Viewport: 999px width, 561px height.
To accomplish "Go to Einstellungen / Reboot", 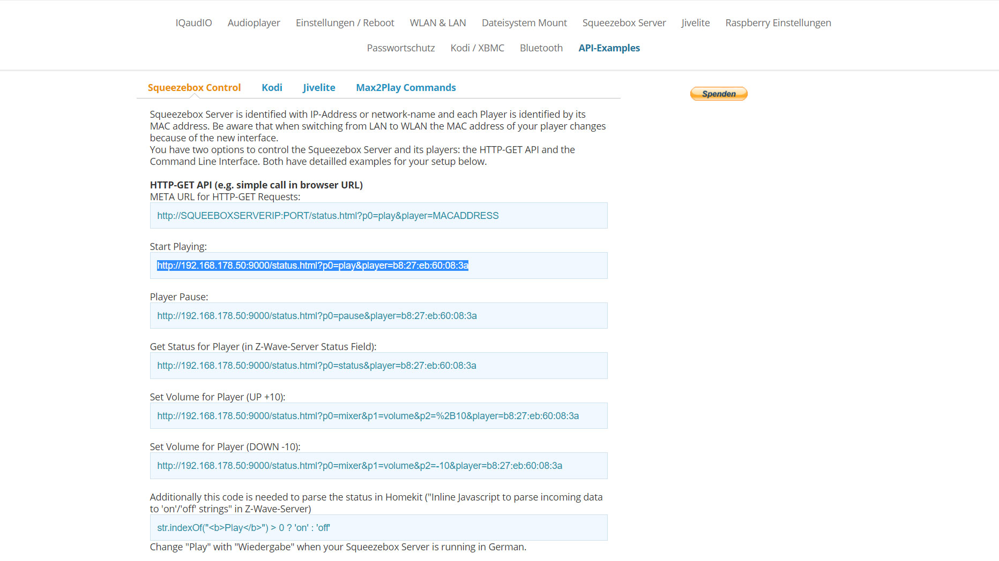I will tap(345, 22).
